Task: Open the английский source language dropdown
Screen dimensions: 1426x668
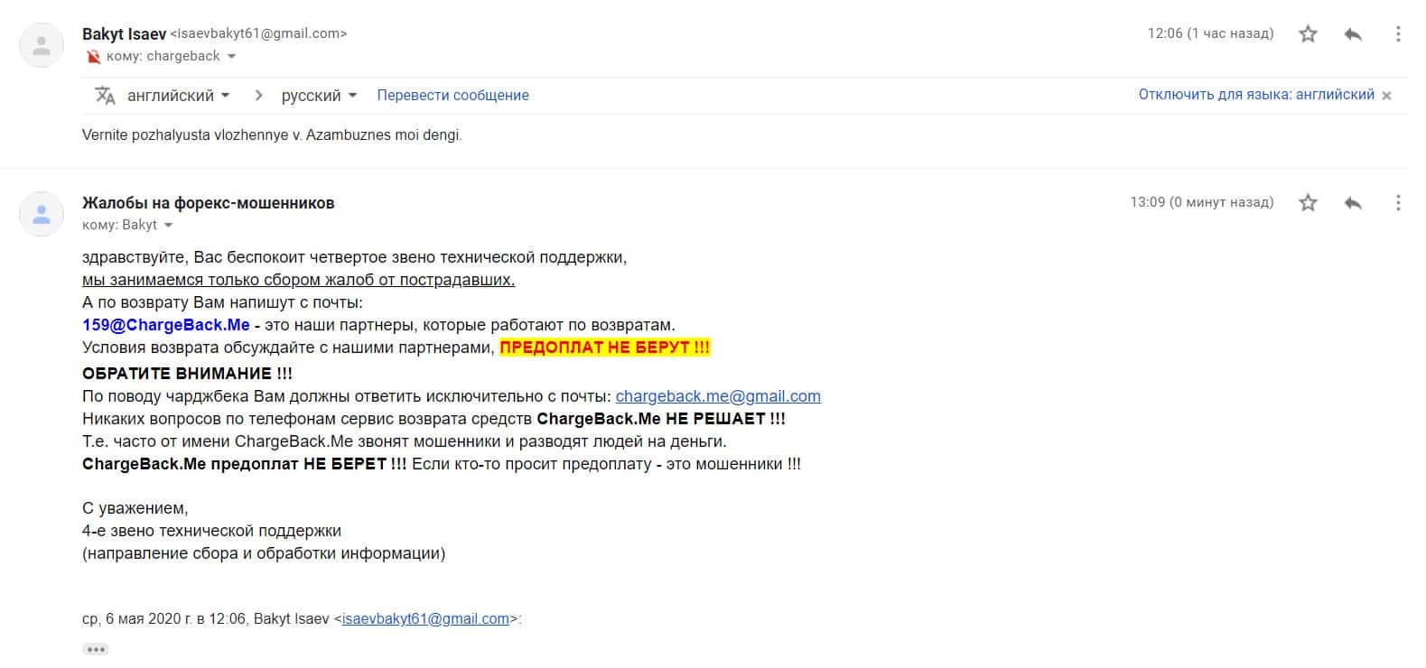Action: [x=178, y=96]
